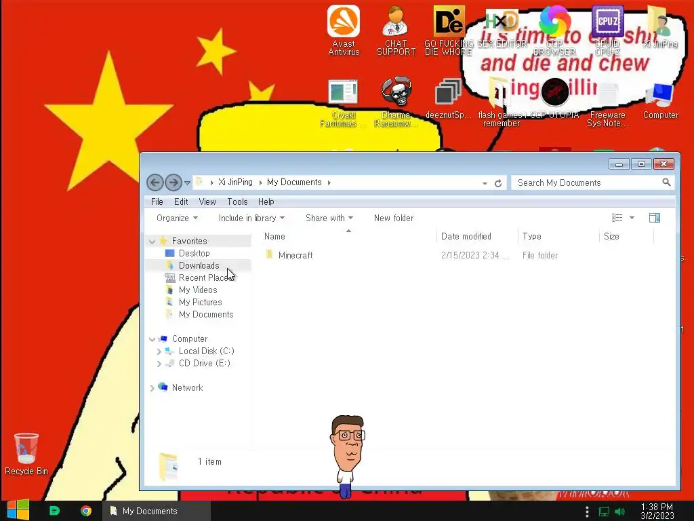694x521 pixels.
Task: Open the Computer desktop icon
Action: click(660, 101)
